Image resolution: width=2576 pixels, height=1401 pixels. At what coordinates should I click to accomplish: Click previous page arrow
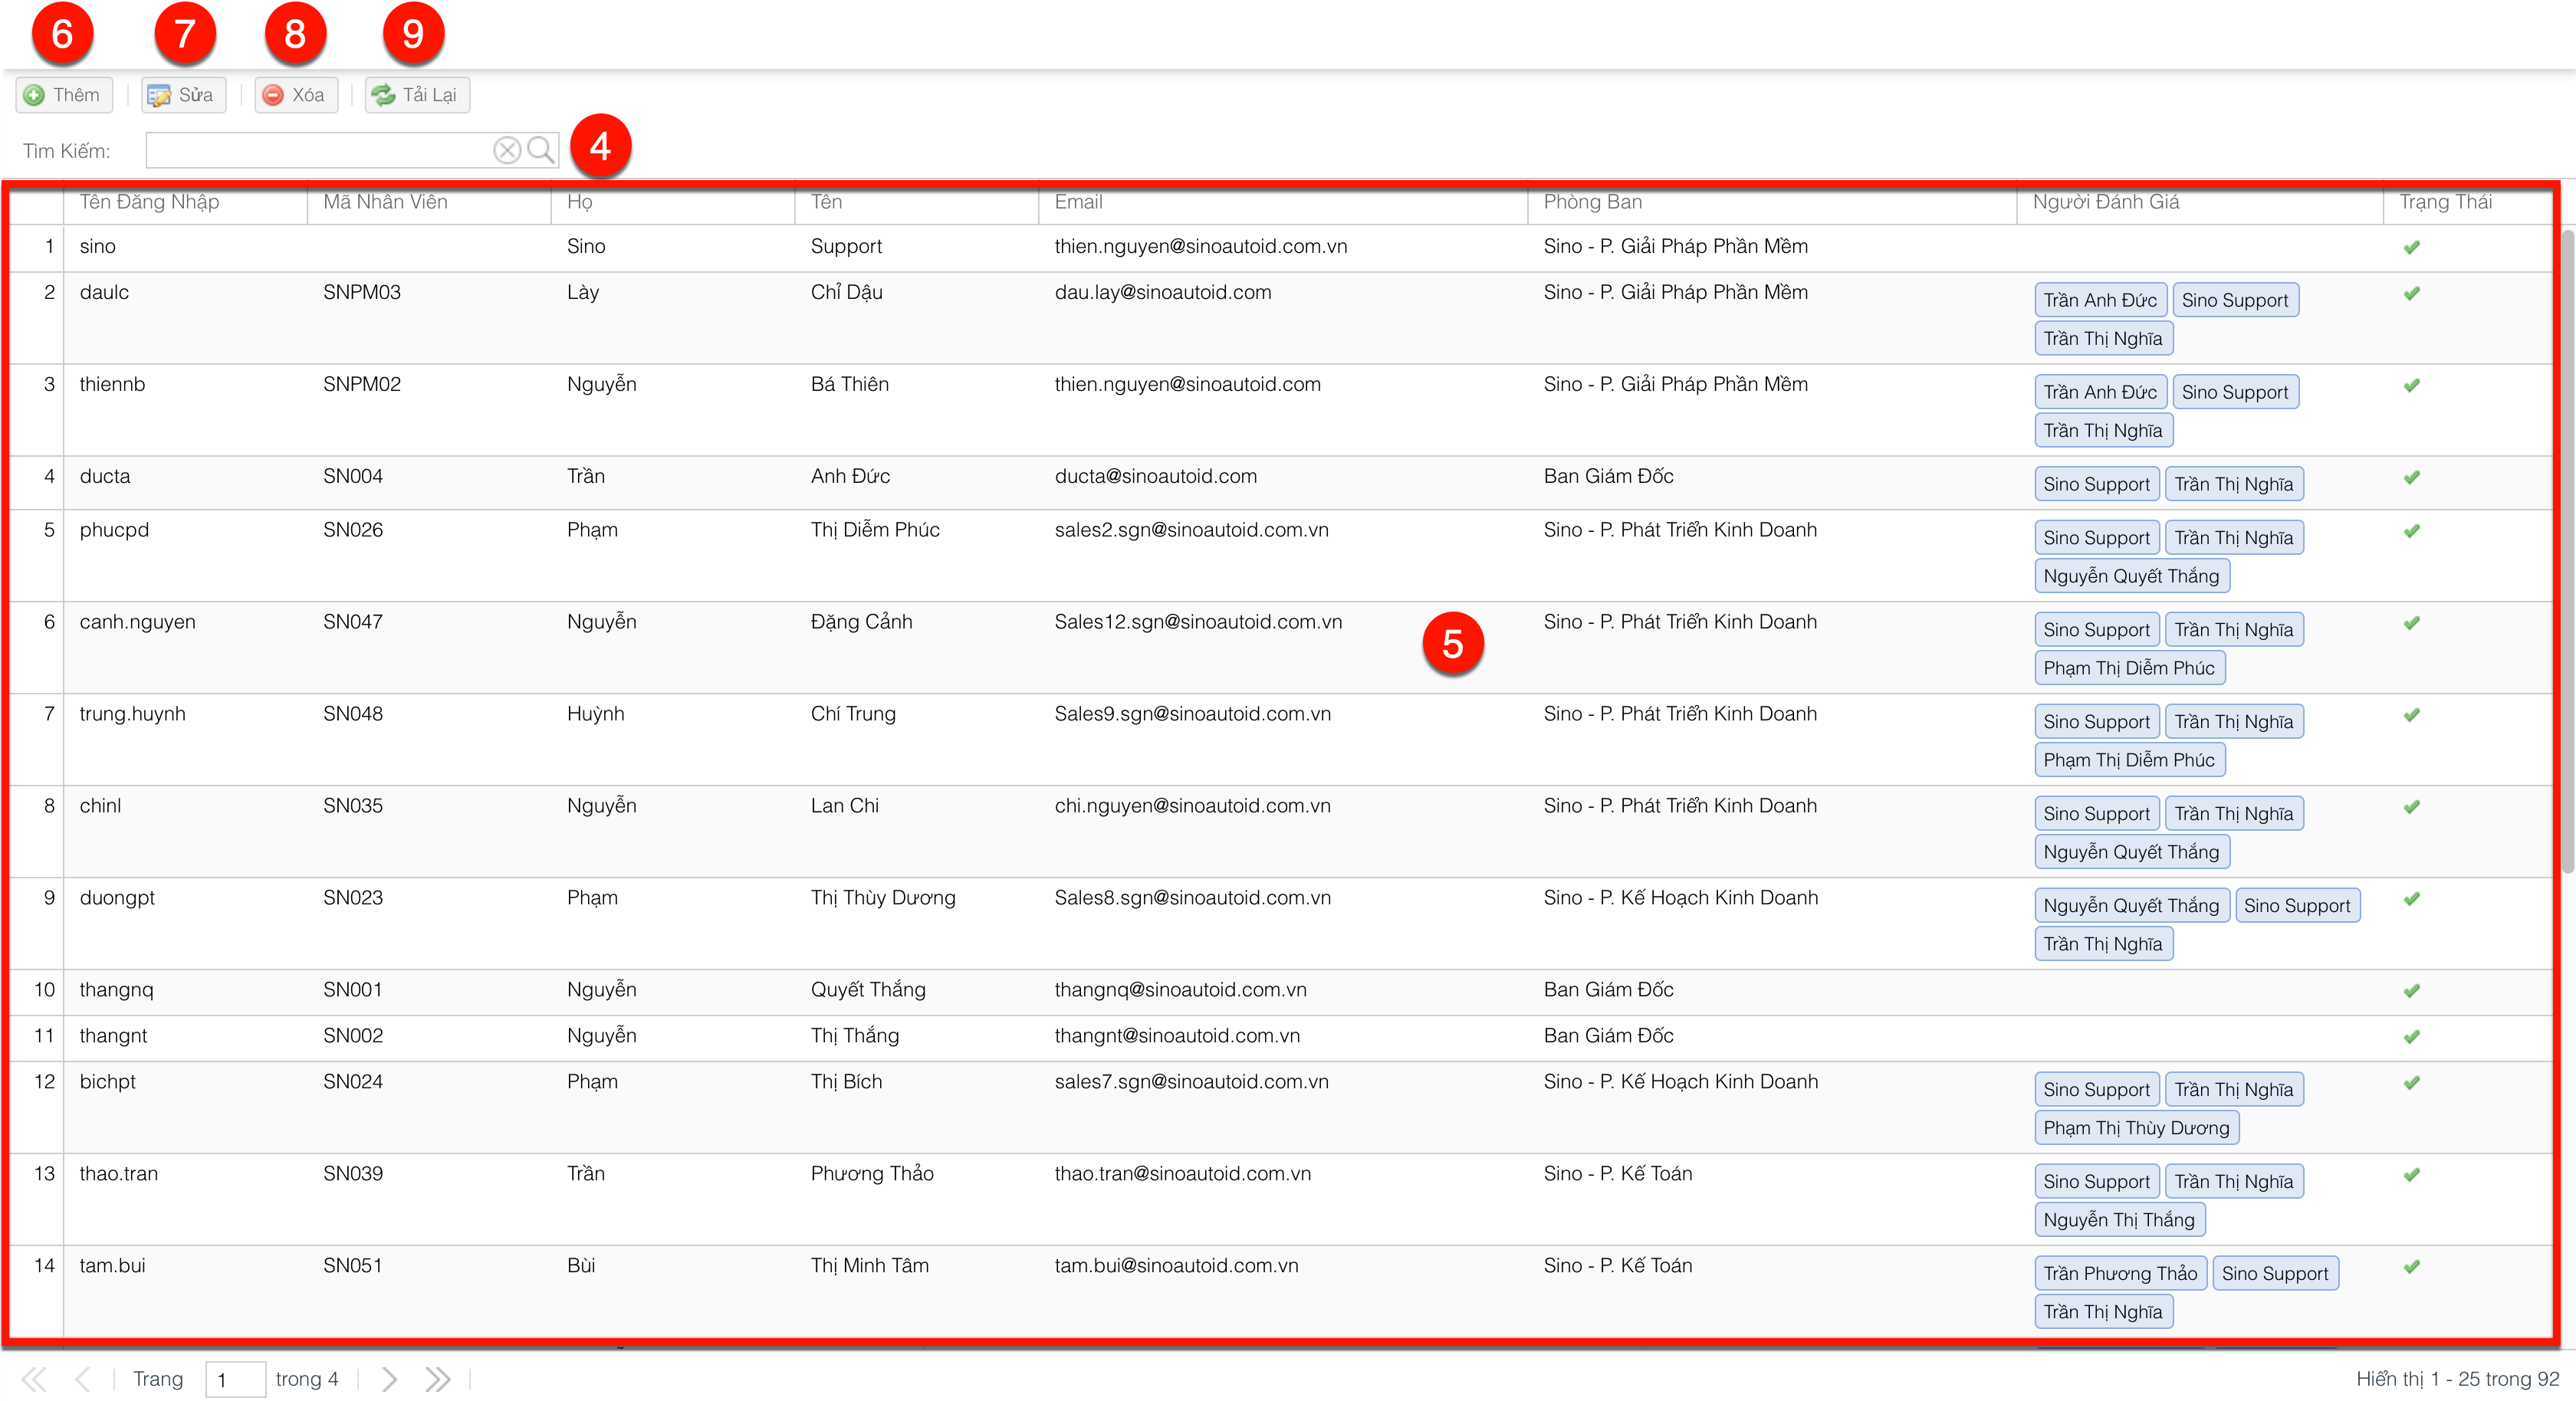(x=83, y=1379)
